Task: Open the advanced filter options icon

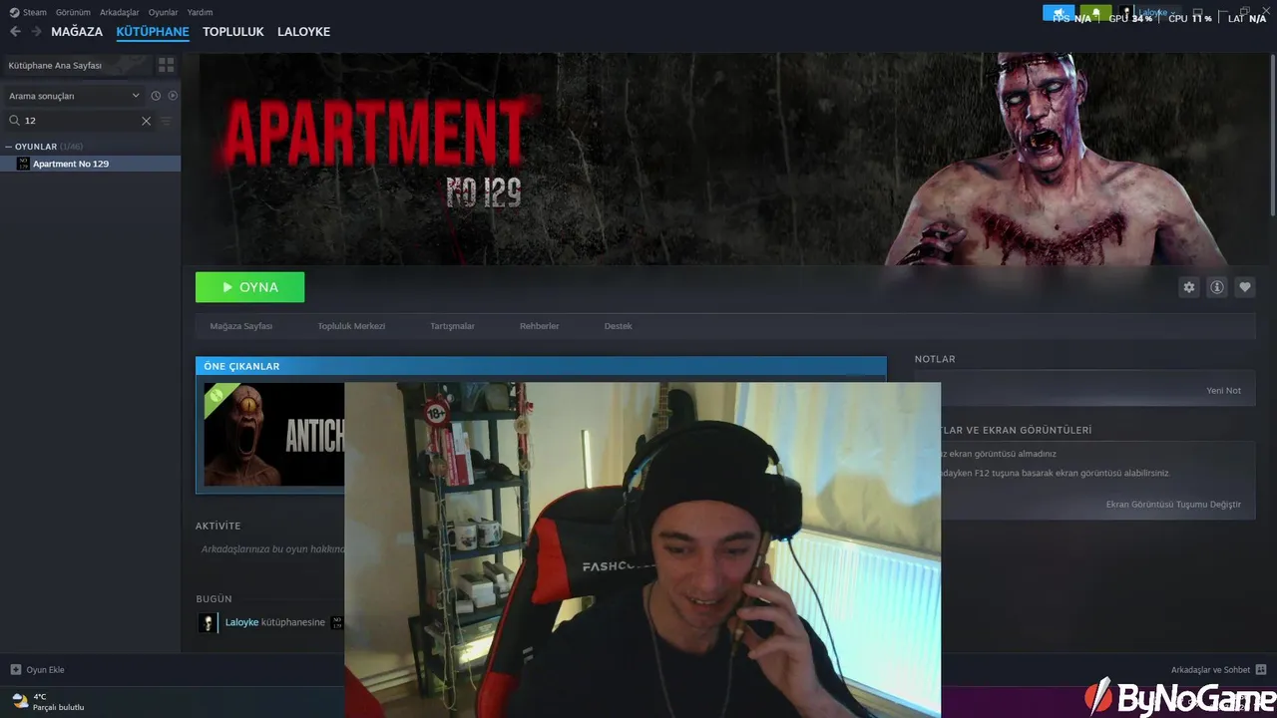Action: click(167, 121)
